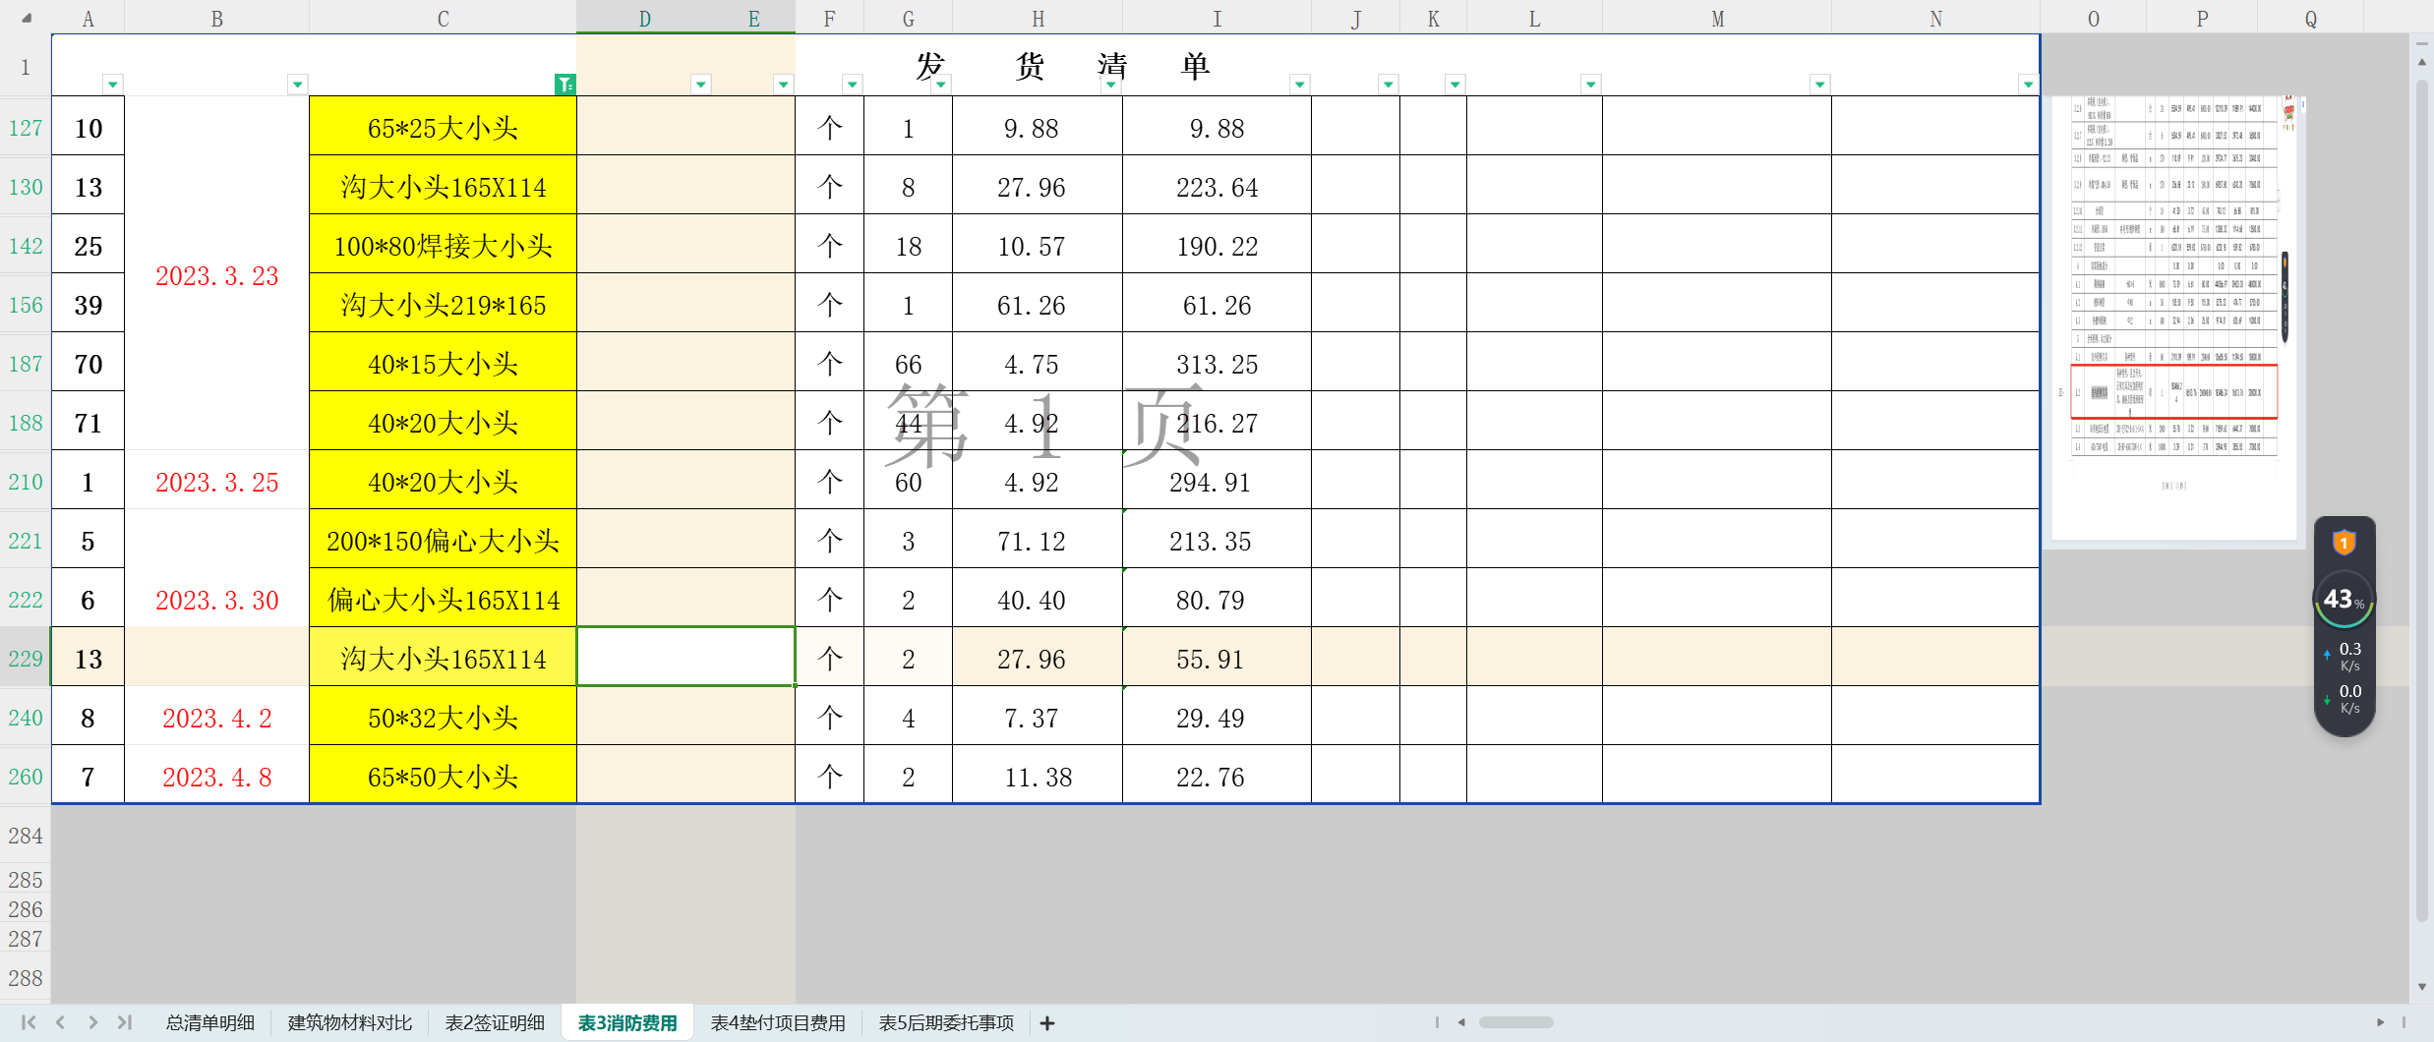
Task: Click the download speed indicator 0.0 K/s
Action: 2345,699
